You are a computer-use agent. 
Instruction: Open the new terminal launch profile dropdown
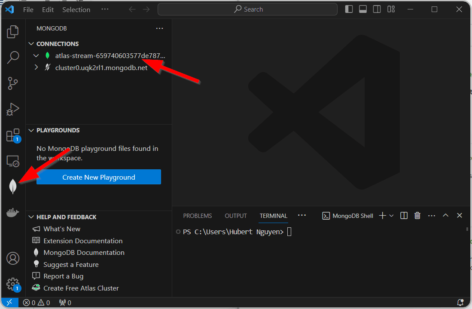coord(391,216)
